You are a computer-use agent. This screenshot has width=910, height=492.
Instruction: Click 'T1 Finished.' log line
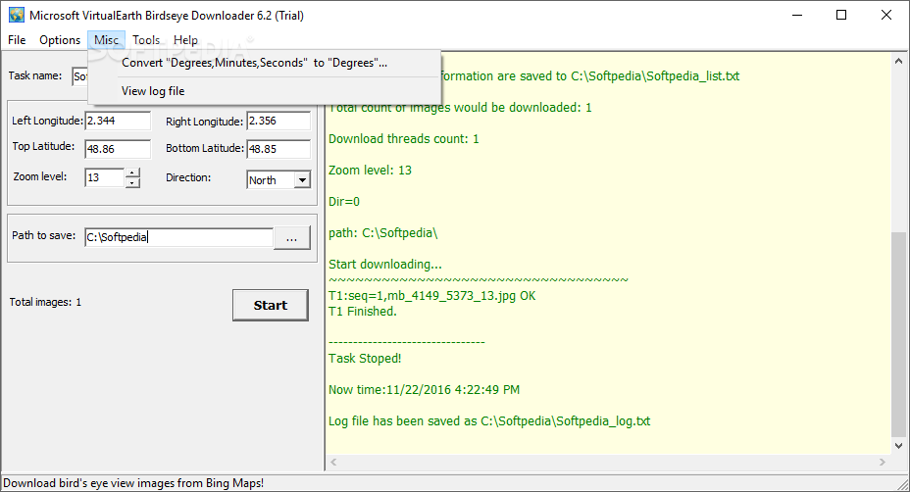coord(362,312)
